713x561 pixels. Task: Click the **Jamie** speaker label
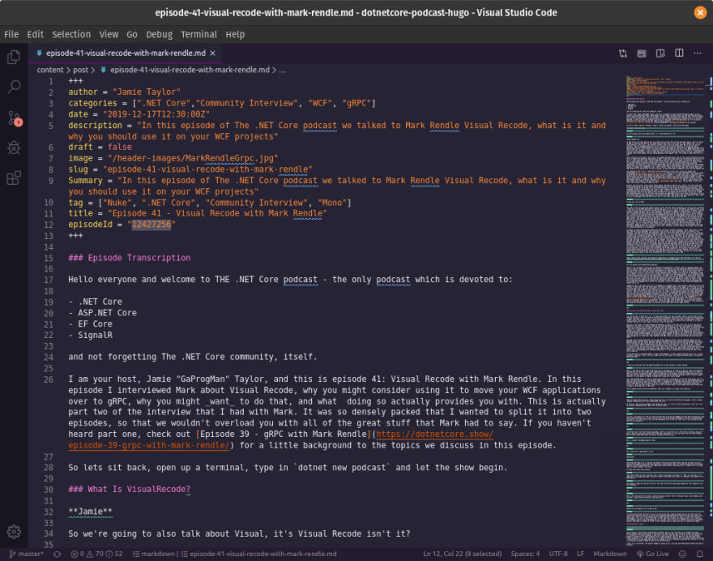(x=90, y=512)
